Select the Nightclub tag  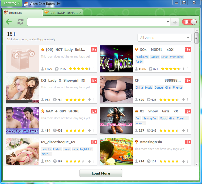pyautogui.click(x=86, y=149)
